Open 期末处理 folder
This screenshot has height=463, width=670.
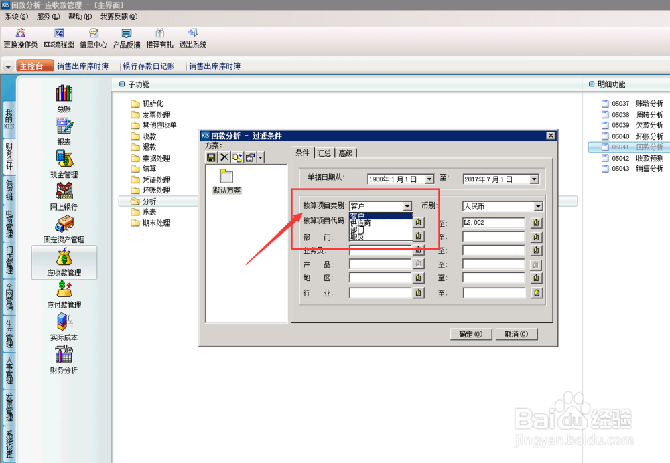[x=151, y=223]
